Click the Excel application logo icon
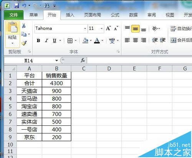 tap(7, 6)
